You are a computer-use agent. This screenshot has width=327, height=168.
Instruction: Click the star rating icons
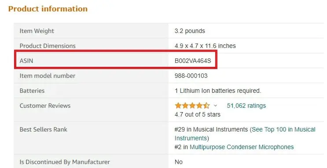[x=192, y=106]
